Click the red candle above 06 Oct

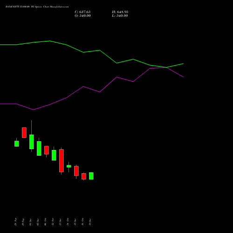click(x=47, y=150)
